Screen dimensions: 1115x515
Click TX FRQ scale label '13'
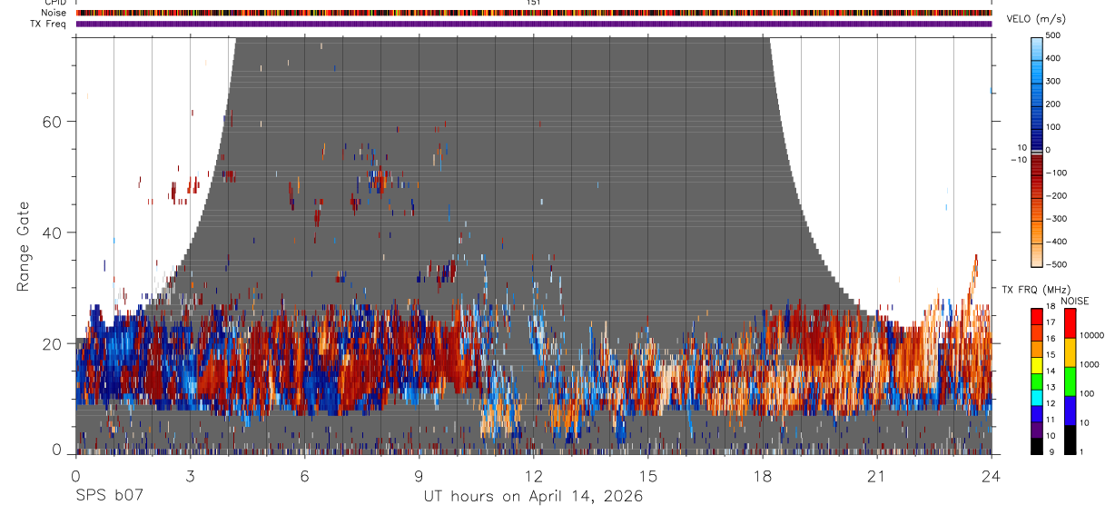(1051, 387)
